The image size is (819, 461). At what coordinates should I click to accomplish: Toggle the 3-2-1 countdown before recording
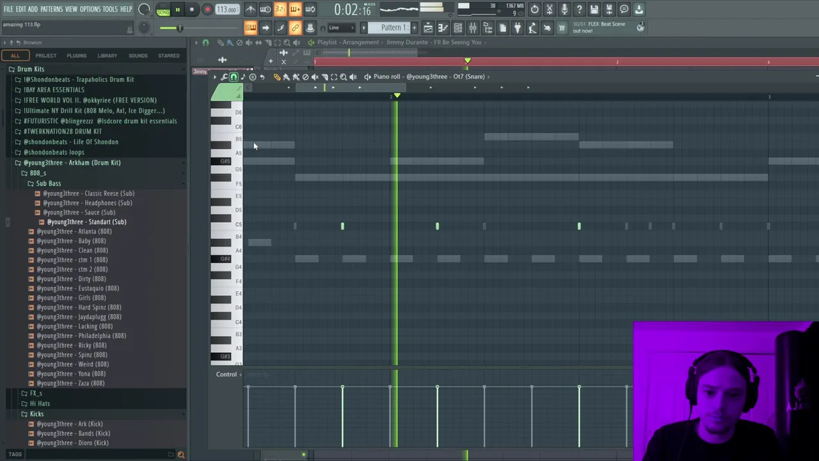pos(280,10)
